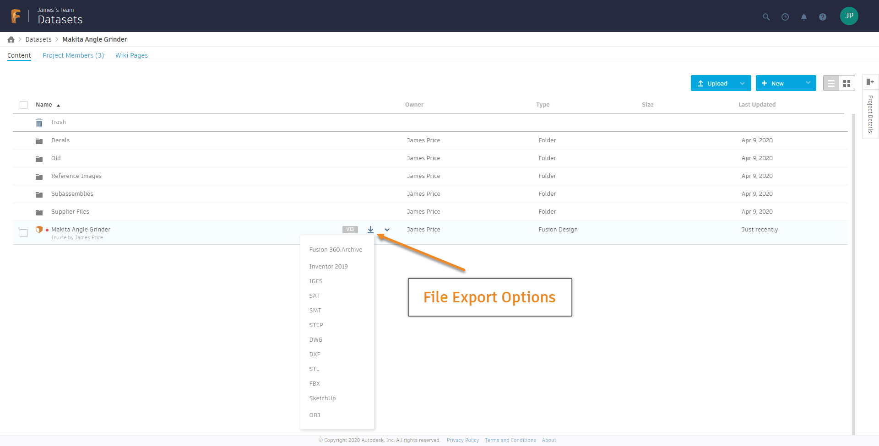Image resolution: width=879 pixels, height=446 pixels.
Task: Open recent activity via the clock icon
Action: tap(785, 16)
